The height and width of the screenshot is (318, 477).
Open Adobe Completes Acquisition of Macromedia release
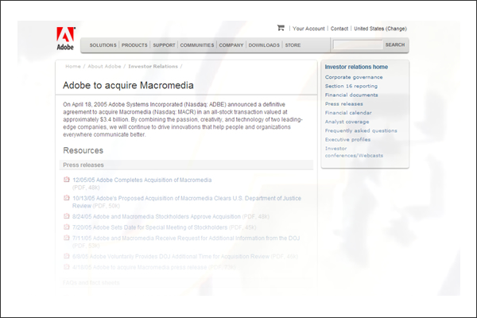point(142,180)
